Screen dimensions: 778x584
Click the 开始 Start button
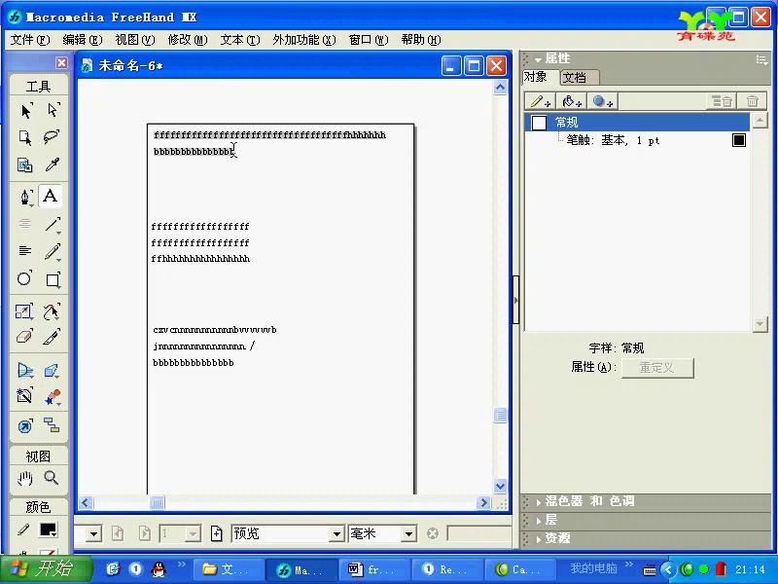pyautogui.click(x=46, y=568)
